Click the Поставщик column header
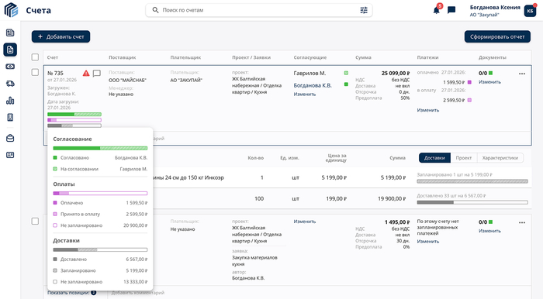The image size is (543, 299). coord(123,57)
